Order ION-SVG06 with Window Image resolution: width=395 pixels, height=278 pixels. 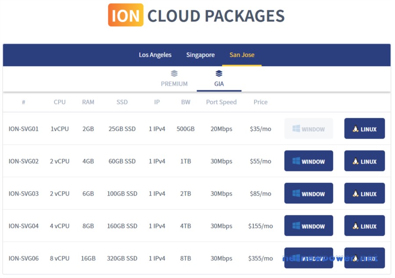click(309, 258)
